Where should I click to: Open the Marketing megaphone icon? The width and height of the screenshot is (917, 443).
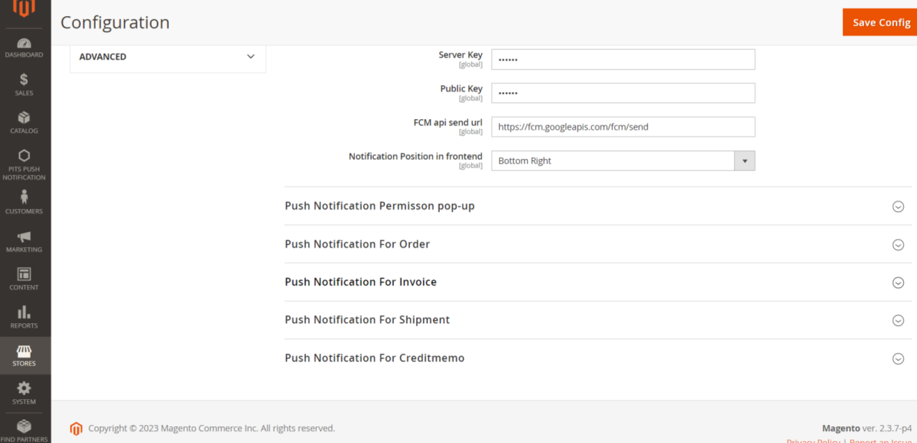click(24, 237)
